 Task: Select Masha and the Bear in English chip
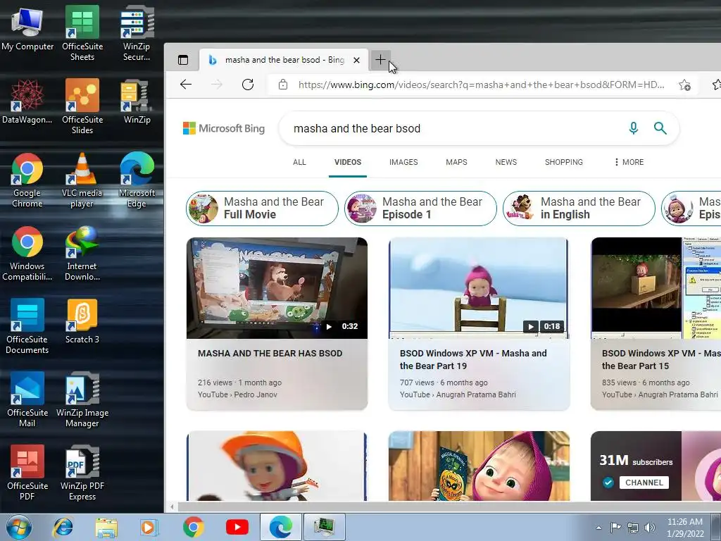(579, 209)
